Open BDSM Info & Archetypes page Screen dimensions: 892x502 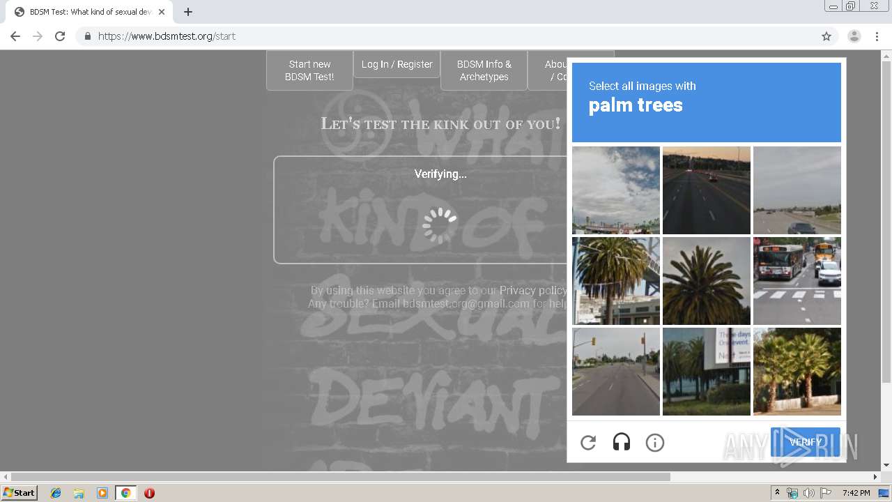[484, 70]
